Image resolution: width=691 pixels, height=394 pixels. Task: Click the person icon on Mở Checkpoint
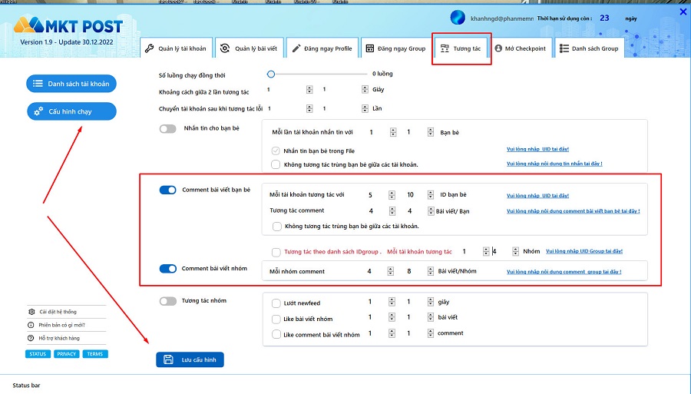498,48
